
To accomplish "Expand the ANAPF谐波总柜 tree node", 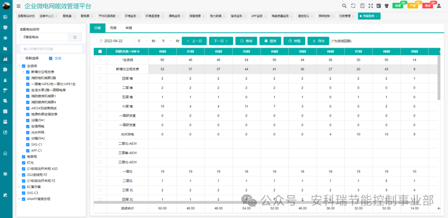I will tap(19, 199).
